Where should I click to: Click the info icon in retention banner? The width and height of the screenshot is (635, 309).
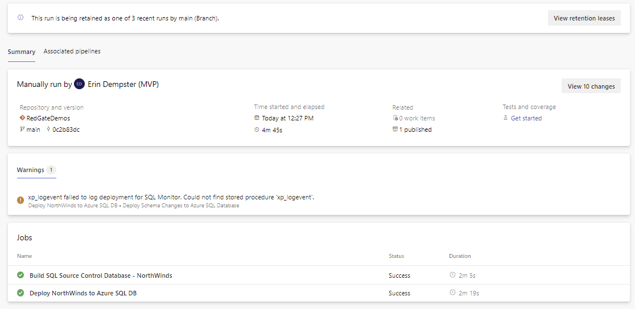tap(20, 18)
